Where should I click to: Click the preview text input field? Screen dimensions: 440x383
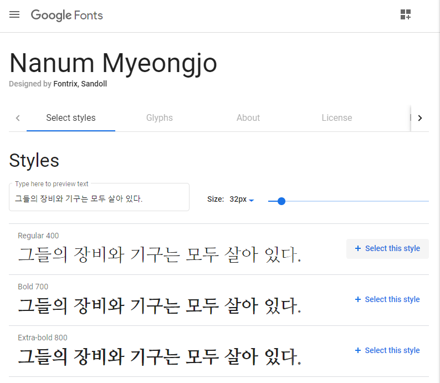(99, 198)
